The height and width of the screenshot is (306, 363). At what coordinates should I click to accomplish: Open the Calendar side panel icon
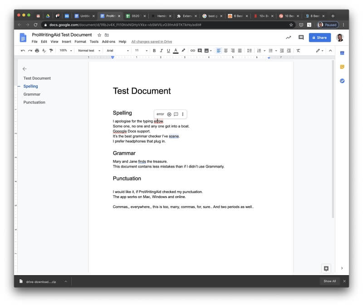tap(342, 53)
